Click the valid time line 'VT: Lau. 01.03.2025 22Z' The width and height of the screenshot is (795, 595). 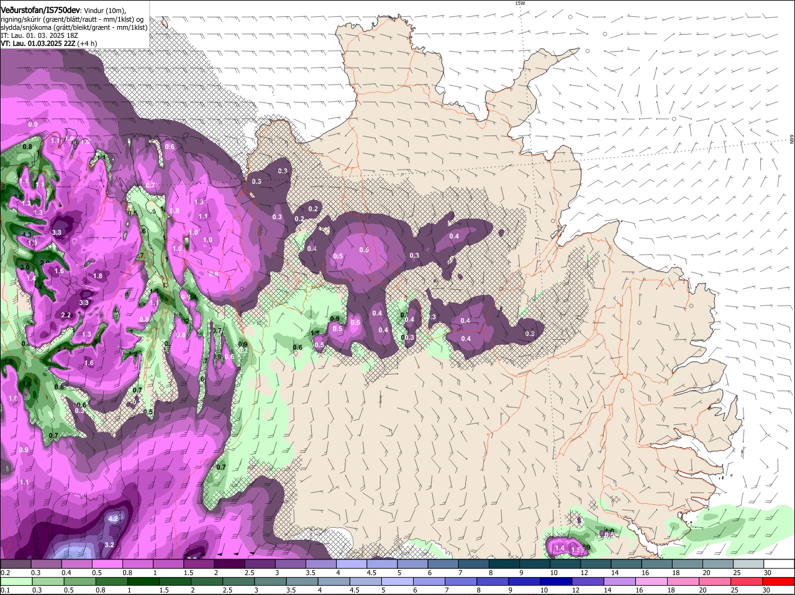38,43
